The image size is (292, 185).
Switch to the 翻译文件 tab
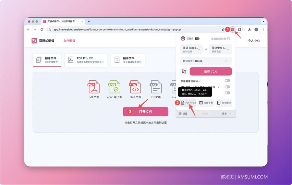[47, 60]
